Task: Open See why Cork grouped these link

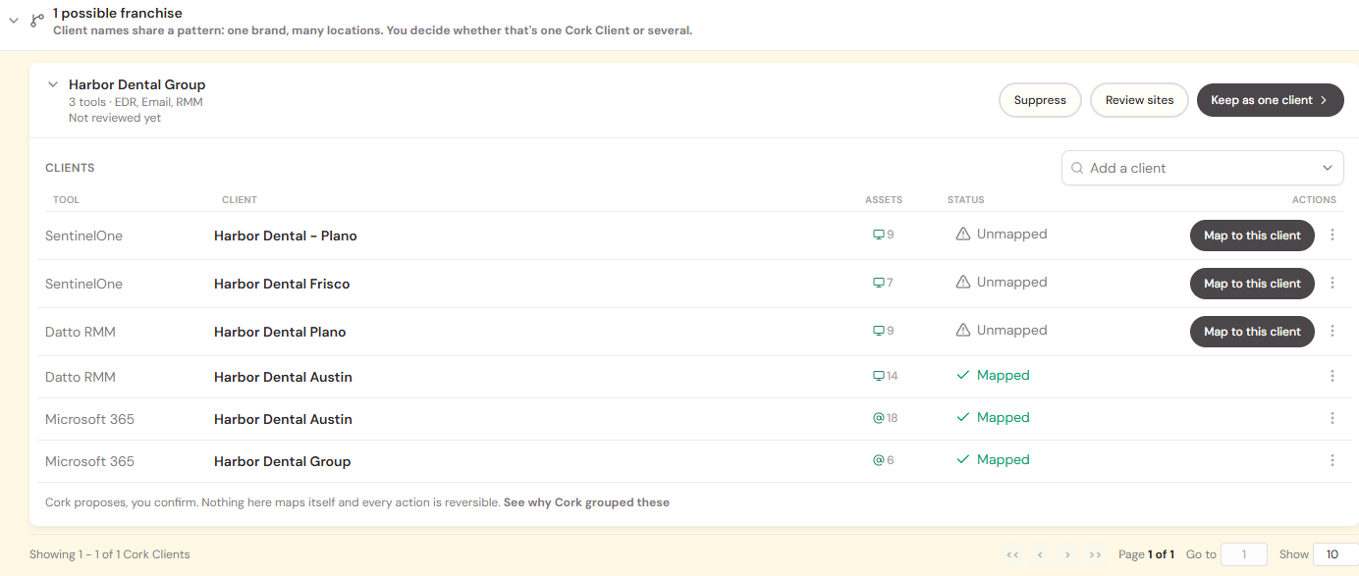Action: click(x=586, y=502)
